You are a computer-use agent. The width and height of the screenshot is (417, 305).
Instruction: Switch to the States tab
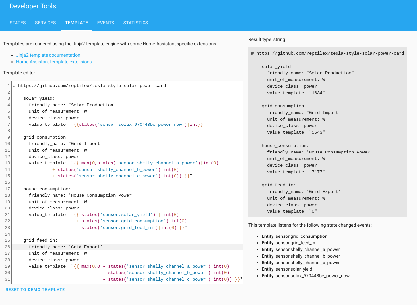point(18,23)
